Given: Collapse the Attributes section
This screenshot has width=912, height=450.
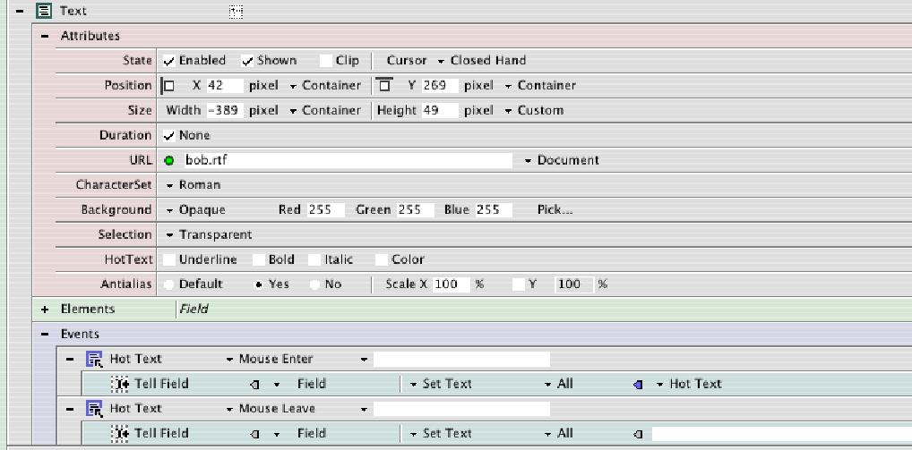Looking at the screenshot, I should tap(44, 36).
